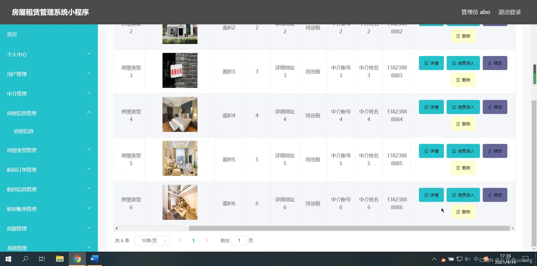Click 信息录入 in the 房屋类型5 row
The height and width of the screenshot is (266, 537).
pyautogui.click(x=463, y=151)
